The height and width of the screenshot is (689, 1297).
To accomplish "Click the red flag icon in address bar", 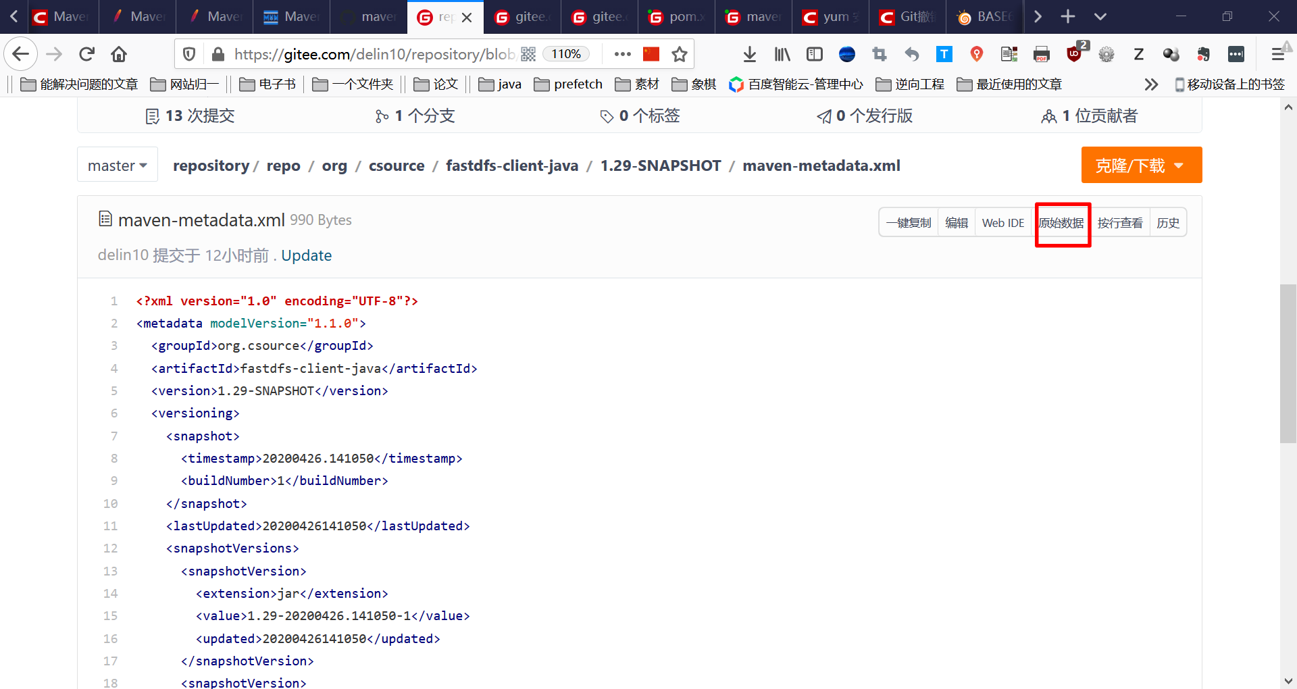I will (x=651, y=54).
